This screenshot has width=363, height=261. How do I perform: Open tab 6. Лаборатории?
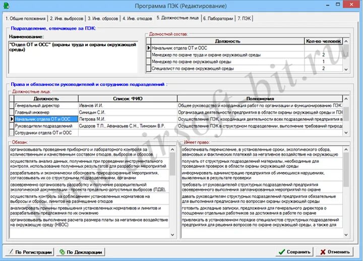point(218,18)
